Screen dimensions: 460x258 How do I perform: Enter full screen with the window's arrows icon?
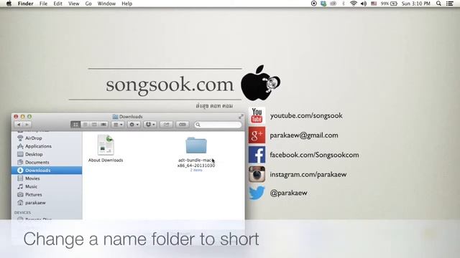241,116
